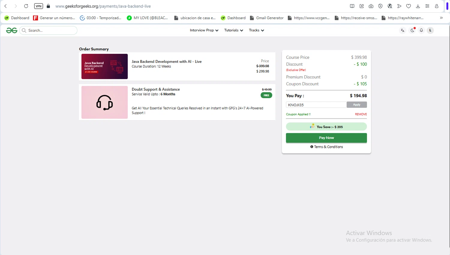This screenshot has height=255, width=450.
Task: Click the '$ 299.98' discounted course price
Action: tap(262, 71)
